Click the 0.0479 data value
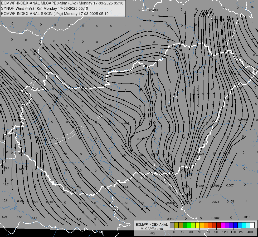This screenshot has height=237, width=258. point(199,154)
